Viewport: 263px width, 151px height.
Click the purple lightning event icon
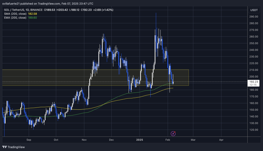[x=173, y=134]
